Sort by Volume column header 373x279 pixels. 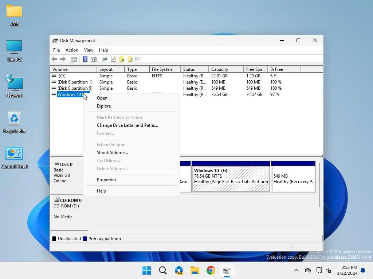[74, 69]
